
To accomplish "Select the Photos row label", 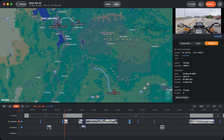I will click(14, 127).
